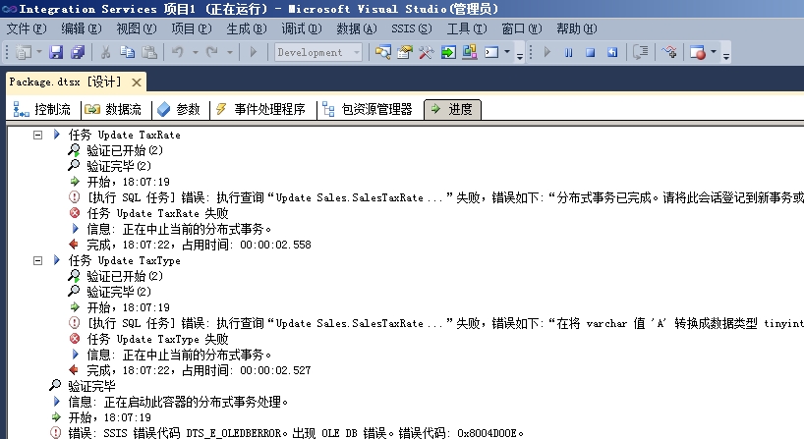The height and width of the screenshot is (439, 804).
Task: Open toolbar options after Command Window dropdown
Action: click(519, 55)
